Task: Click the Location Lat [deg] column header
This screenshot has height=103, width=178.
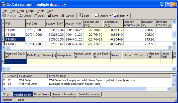Action: point(113,23)
